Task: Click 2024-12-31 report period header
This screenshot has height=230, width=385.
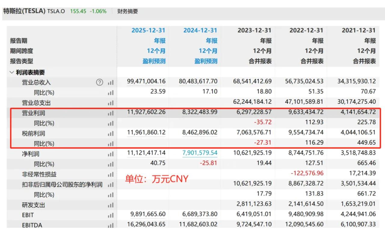Action: (x=200, y=30)
